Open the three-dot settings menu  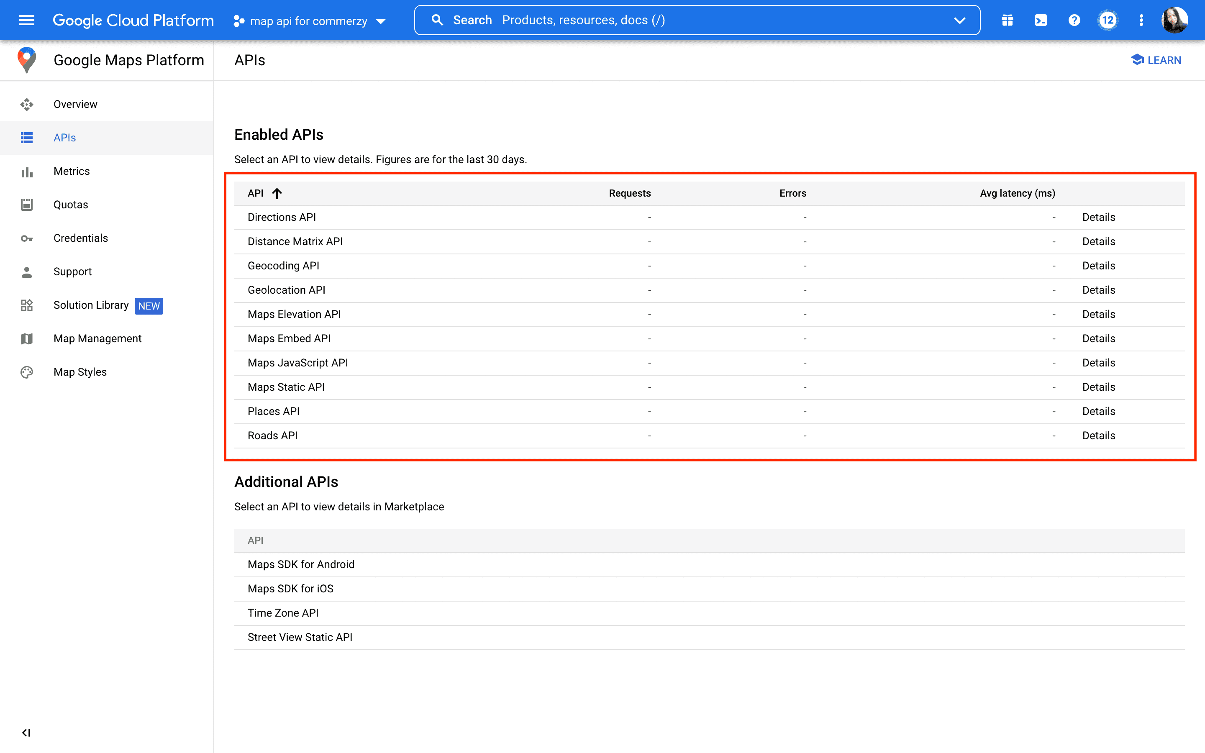coord(1141,20)
